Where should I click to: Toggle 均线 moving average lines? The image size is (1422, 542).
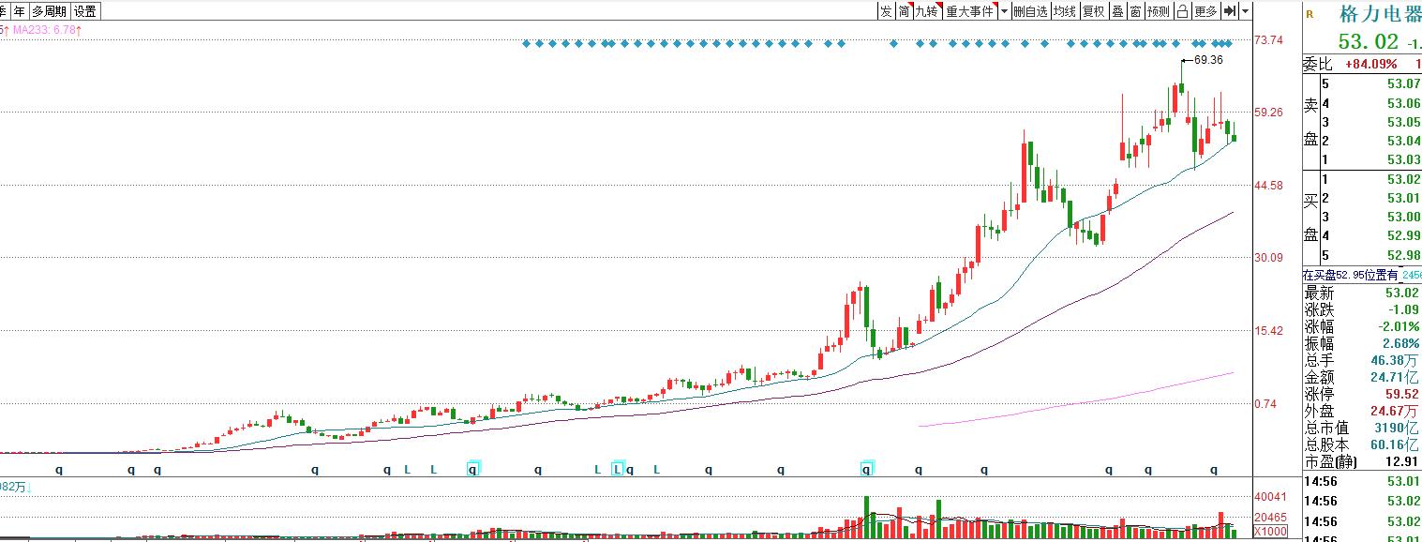point(1064,11)
